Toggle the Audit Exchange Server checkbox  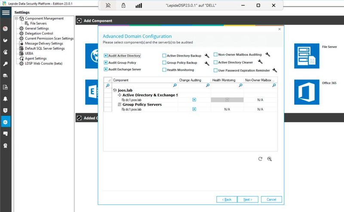(106, 69)
